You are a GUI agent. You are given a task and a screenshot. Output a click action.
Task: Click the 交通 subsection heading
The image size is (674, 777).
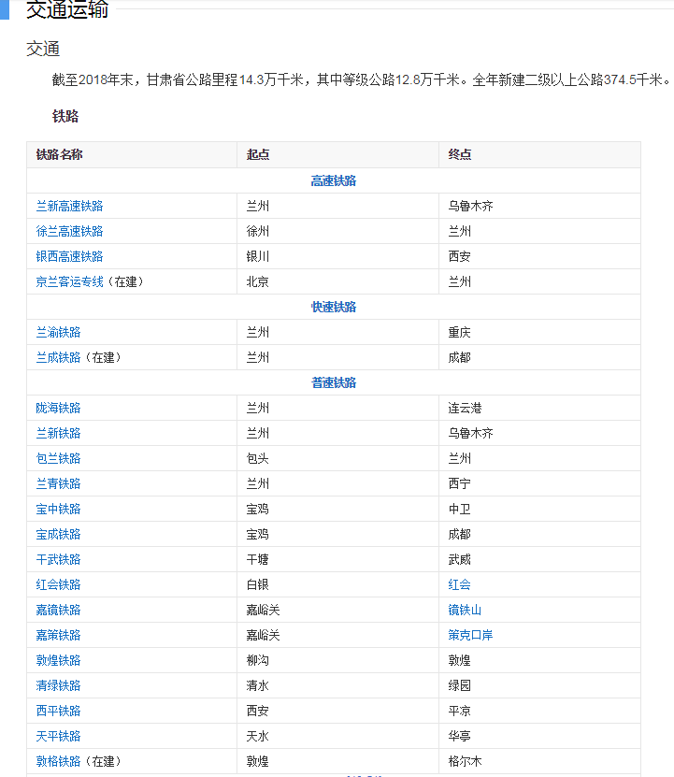pyautogui.click(x=43, y=49)
